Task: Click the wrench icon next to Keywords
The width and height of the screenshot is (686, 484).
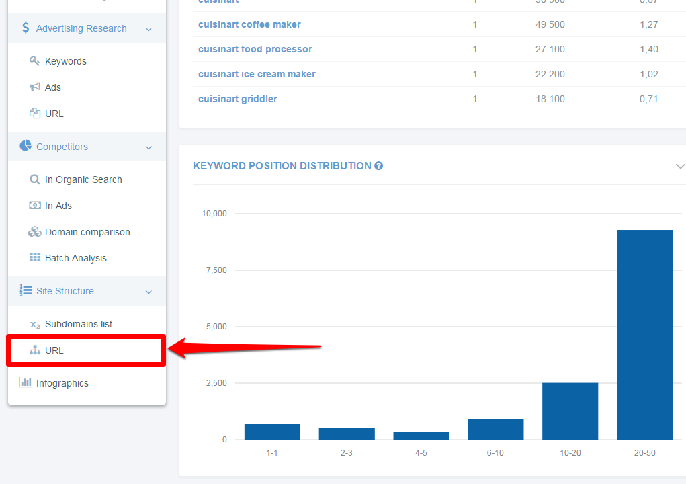Action: tap(35, 61)
